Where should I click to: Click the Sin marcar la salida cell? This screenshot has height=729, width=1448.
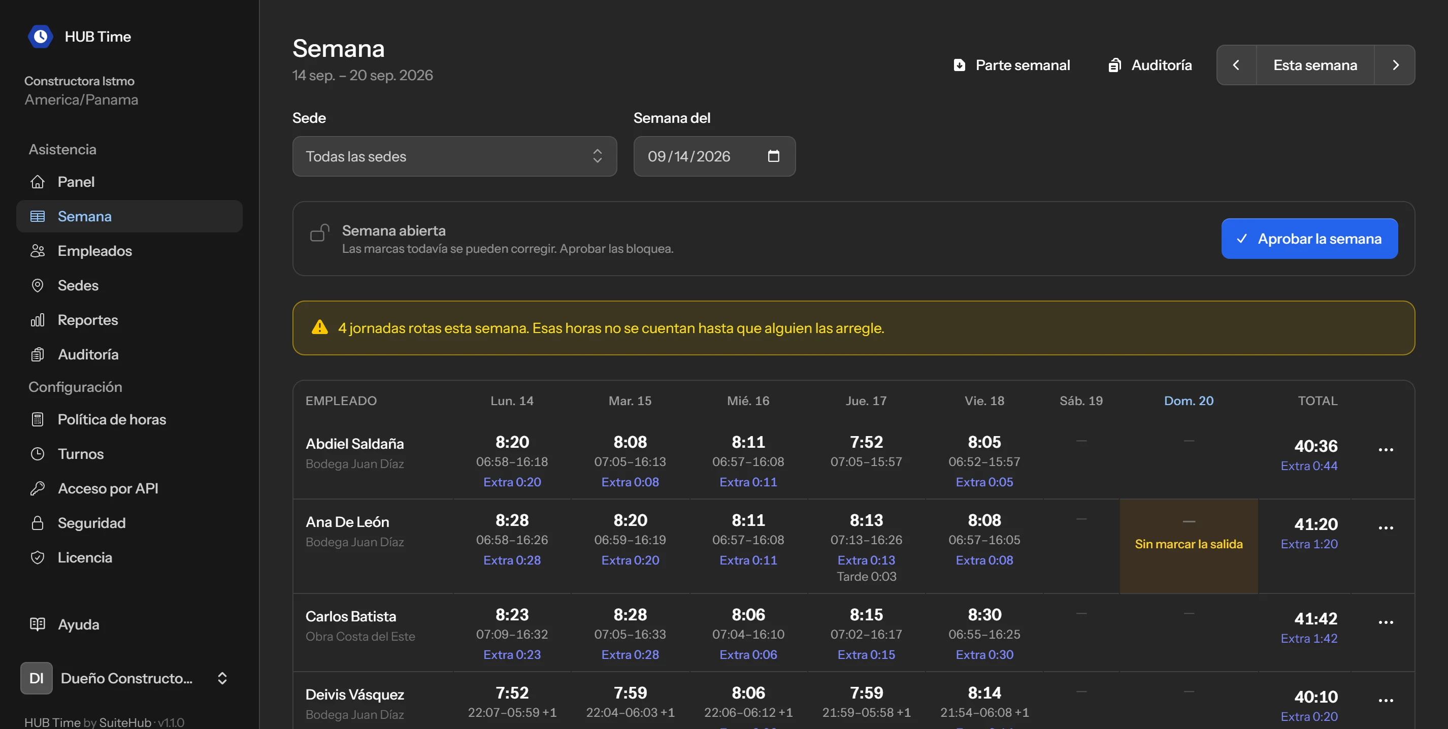(x=1188, y=546)
